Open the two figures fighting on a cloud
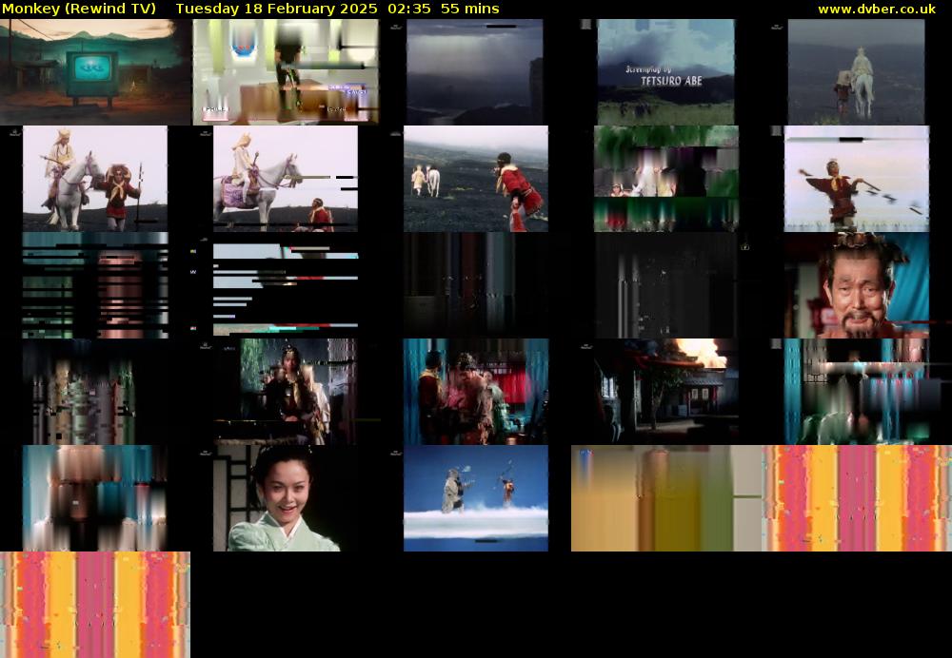 (476, 498)
